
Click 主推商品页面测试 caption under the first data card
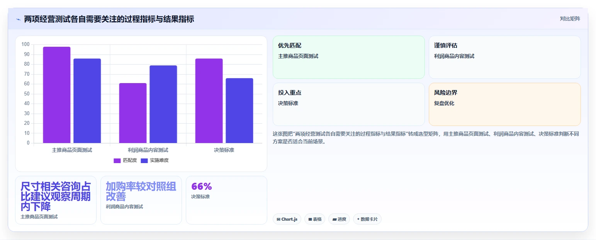[x=39, y=217]
